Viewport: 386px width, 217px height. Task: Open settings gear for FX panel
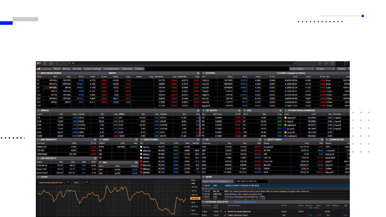(x=260, y=139)
